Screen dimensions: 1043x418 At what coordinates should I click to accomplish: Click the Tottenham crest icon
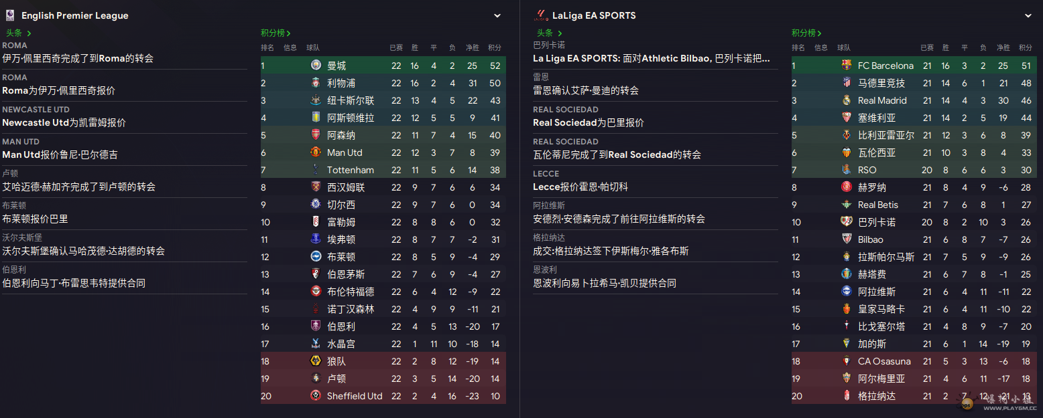tap(316, 170)
